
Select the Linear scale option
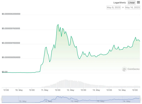(x=132, y=3)
